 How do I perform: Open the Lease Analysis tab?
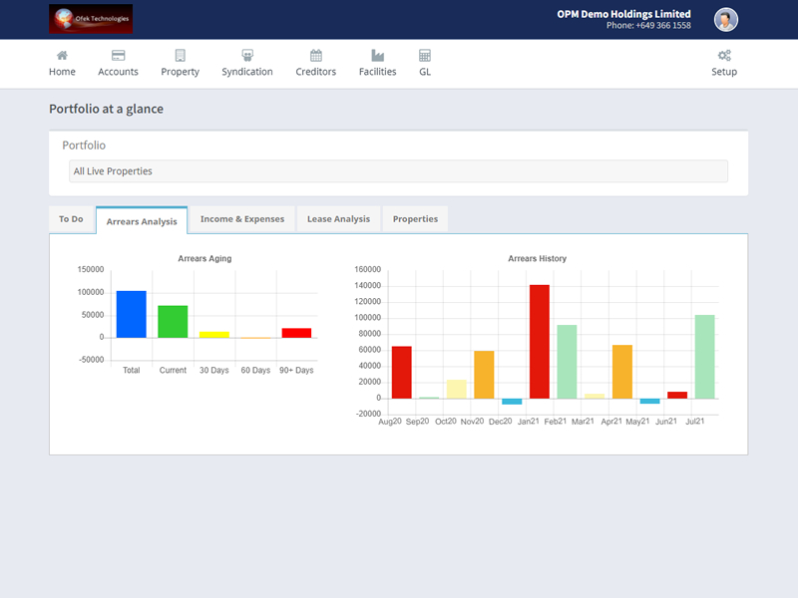[338, 219]
